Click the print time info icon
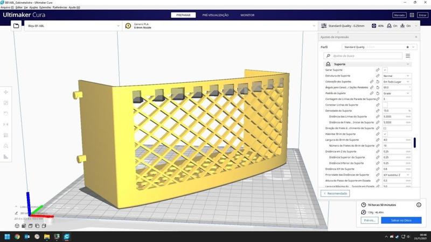The image size is (431, 242). (419, 205)
